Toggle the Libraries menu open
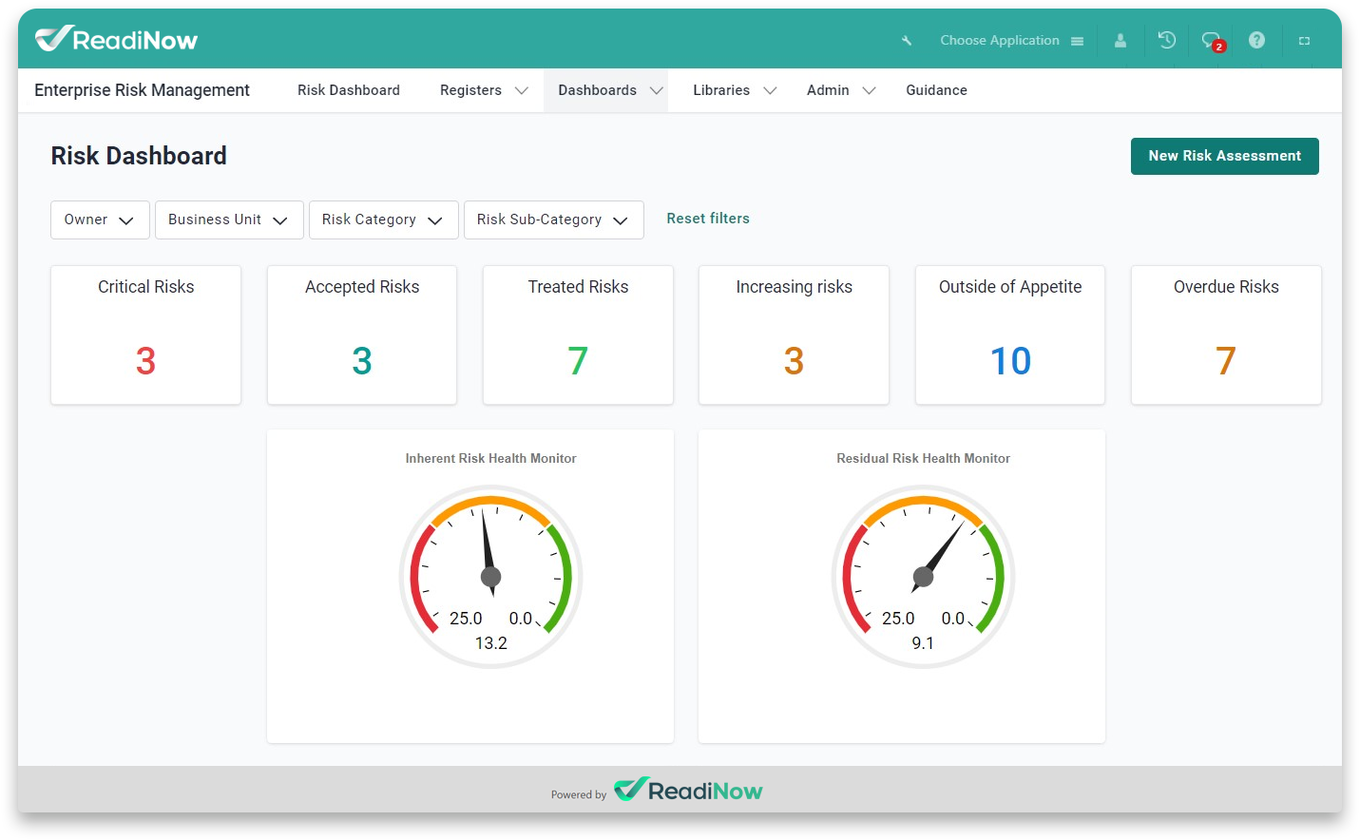Screen dimensions: 1360x840 tap(734, 90)
